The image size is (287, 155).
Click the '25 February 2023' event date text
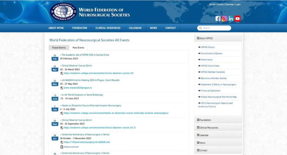click(69, 59)
